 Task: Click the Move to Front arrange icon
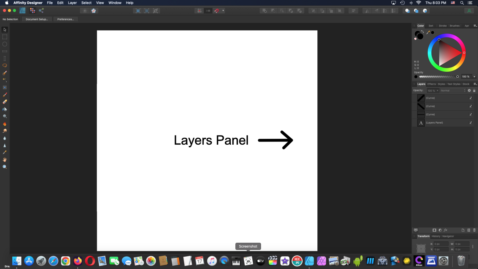pyautogui.click(x=340, y=11)
